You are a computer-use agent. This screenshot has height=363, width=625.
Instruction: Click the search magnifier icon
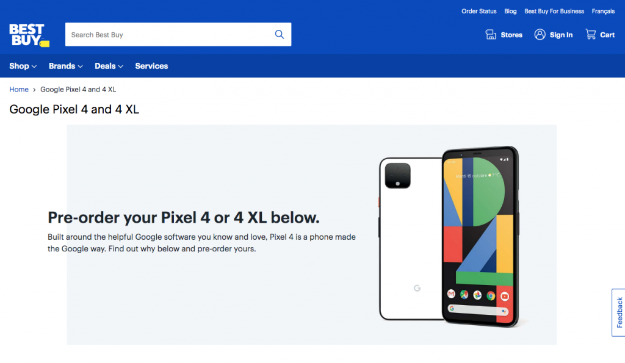tap(280, 35)
